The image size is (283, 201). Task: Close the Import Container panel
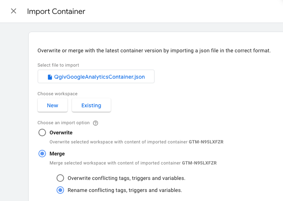(x=14, y=11)
